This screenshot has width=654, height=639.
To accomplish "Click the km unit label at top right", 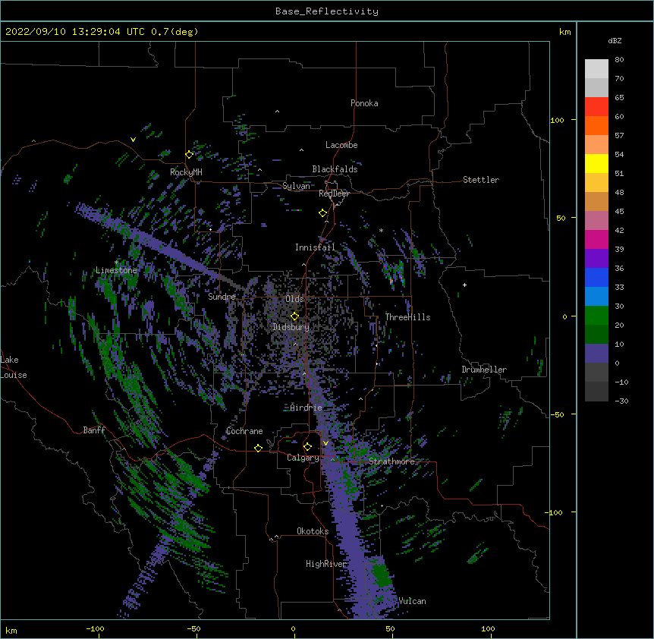I will [x=564, y=32].
